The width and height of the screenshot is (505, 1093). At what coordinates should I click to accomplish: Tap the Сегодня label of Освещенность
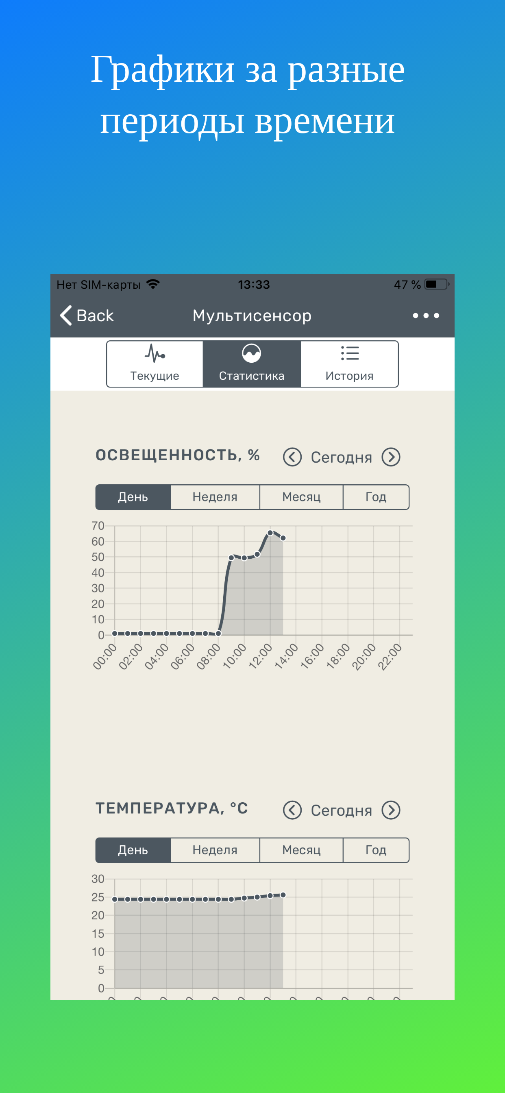tap(341, 457)
